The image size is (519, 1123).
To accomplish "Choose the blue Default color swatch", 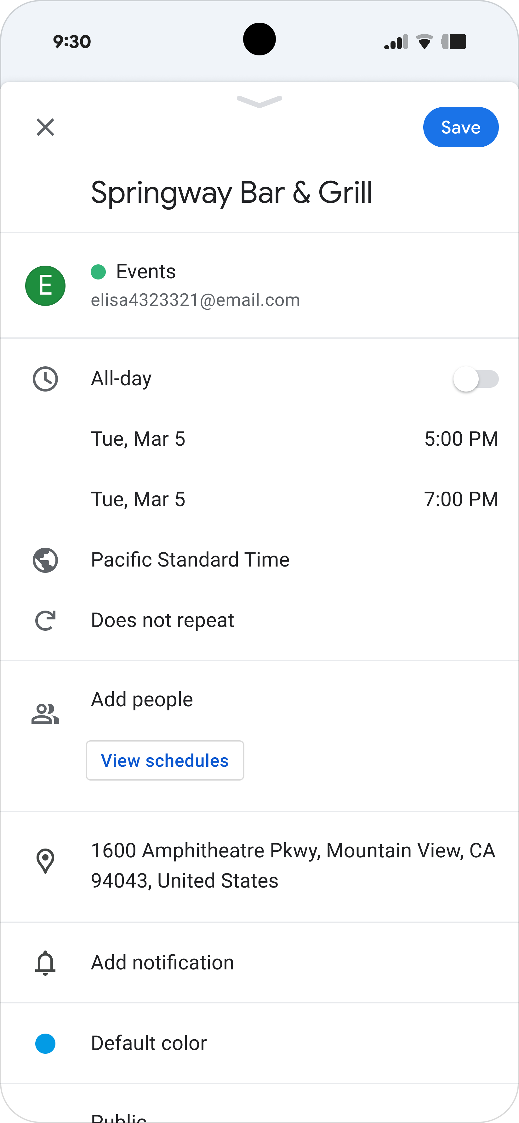I will (45, 1044).
